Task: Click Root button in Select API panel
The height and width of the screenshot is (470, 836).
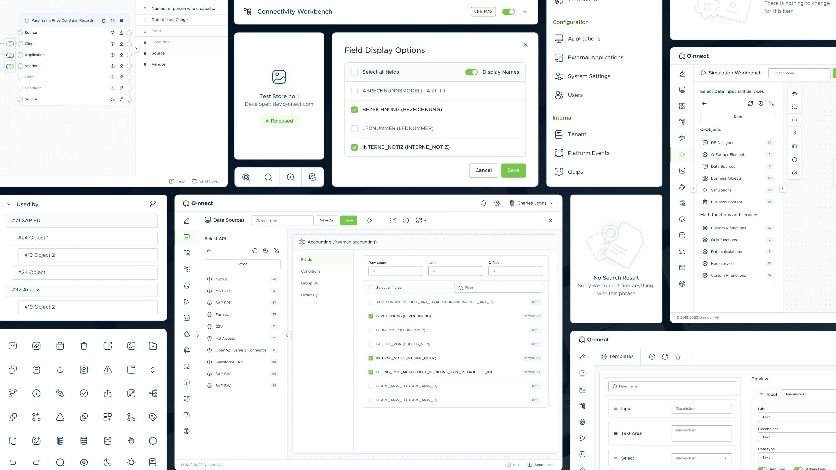Action: [242, 264]
